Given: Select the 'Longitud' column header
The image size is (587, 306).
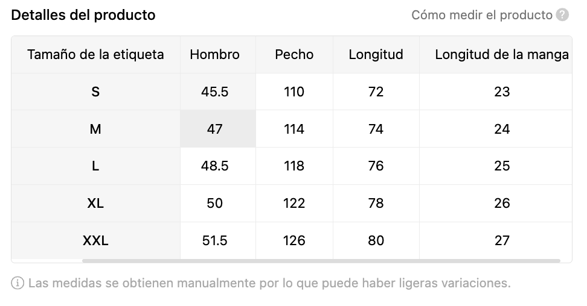Looking at the screenshot, I should click(376, 54).
